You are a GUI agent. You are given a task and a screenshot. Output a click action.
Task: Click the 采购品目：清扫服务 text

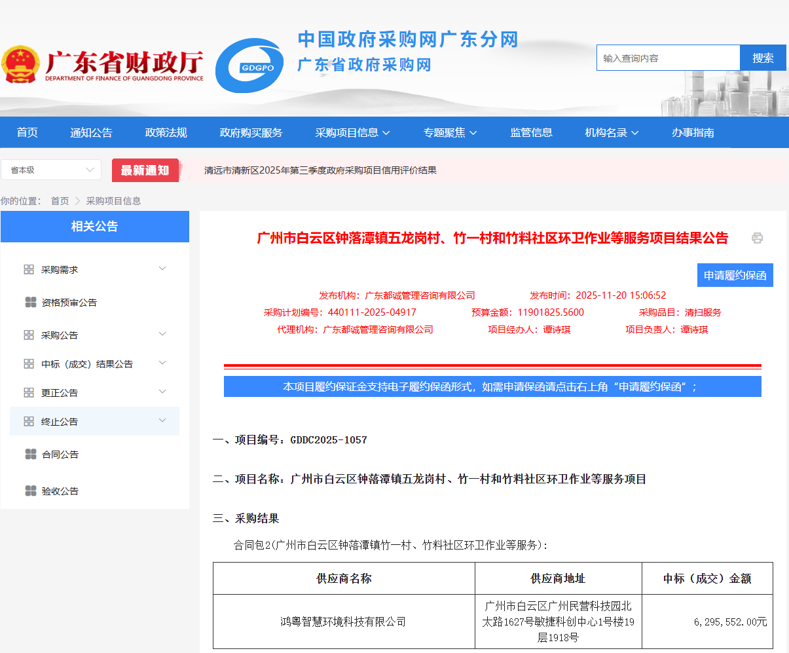(x=680, y=312)
